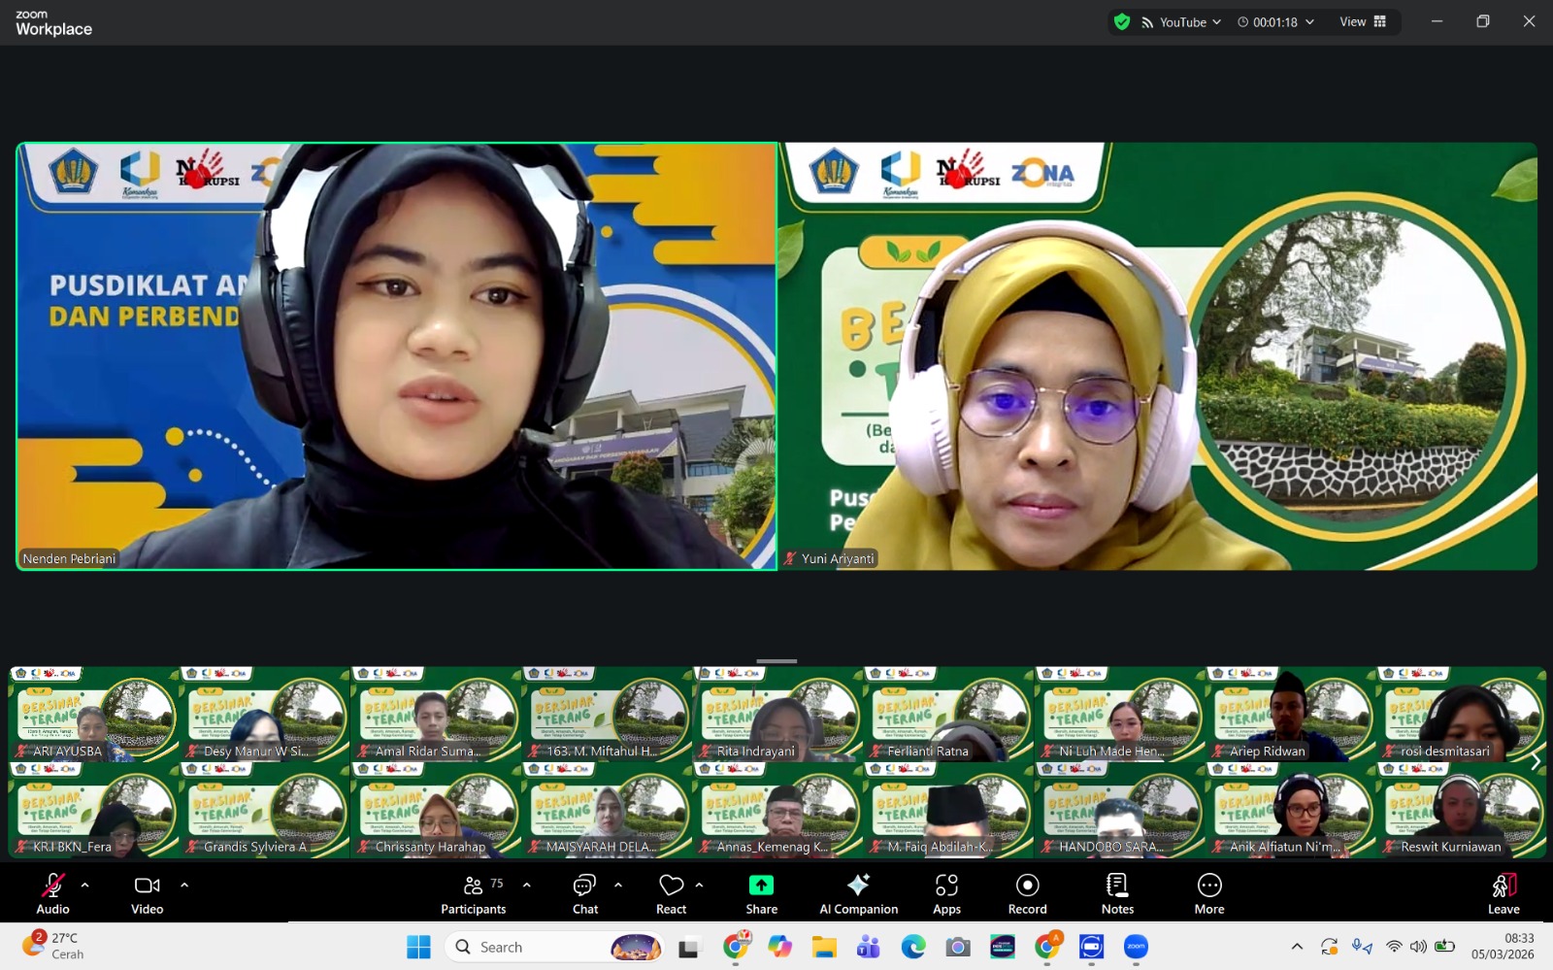Open the Apps panel
1553x970 pixels.
point(946,893)
